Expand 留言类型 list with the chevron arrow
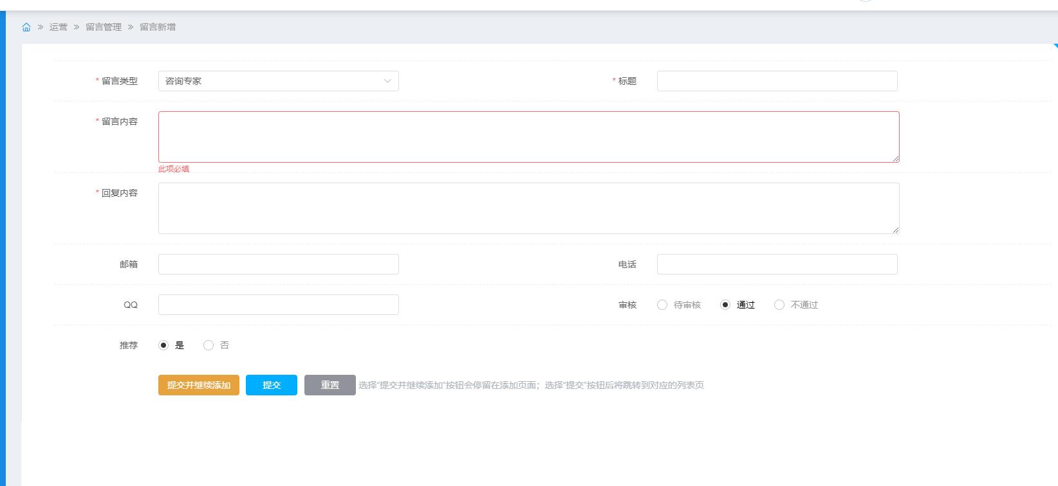 387,81
